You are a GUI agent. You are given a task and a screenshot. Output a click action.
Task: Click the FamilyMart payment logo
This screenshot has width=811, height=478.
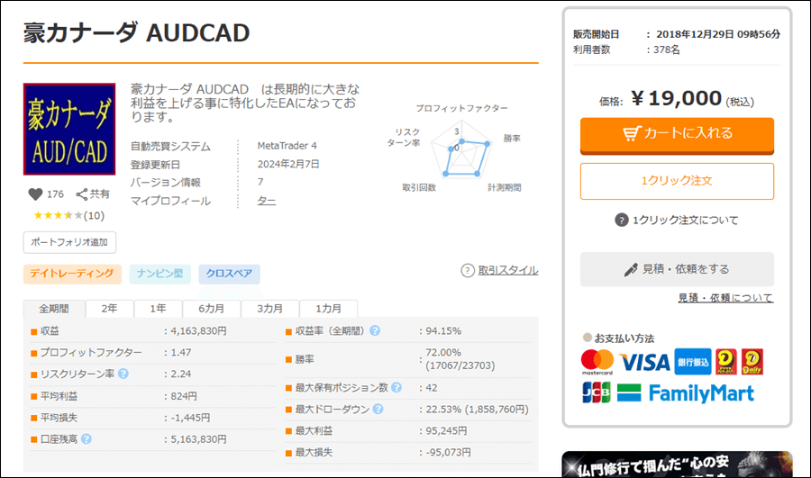(x=686, y=393)
